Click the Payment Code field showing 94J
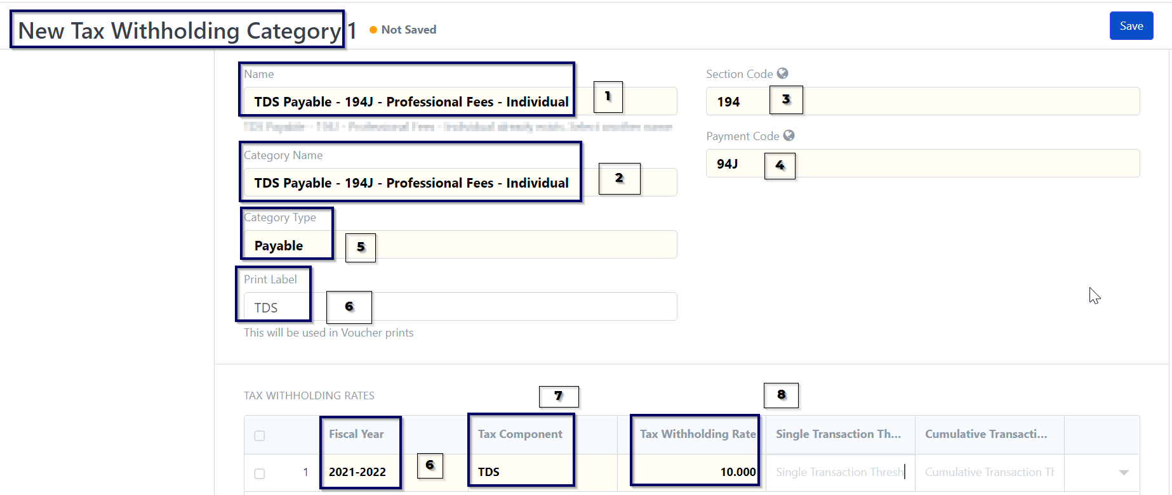The image size is (1172, 495). (922, 164)
